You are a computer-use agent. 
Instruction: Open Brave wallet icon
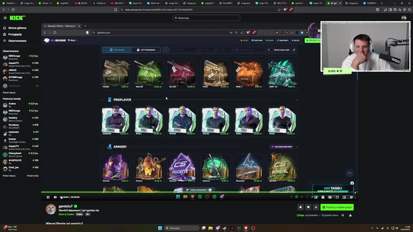tap(394, 10)
